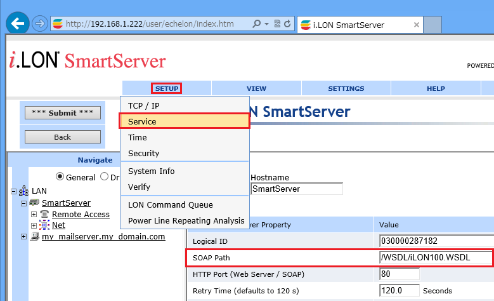Click the Back button
This screenshot has width=494, height=301.
tap(62, 137)
